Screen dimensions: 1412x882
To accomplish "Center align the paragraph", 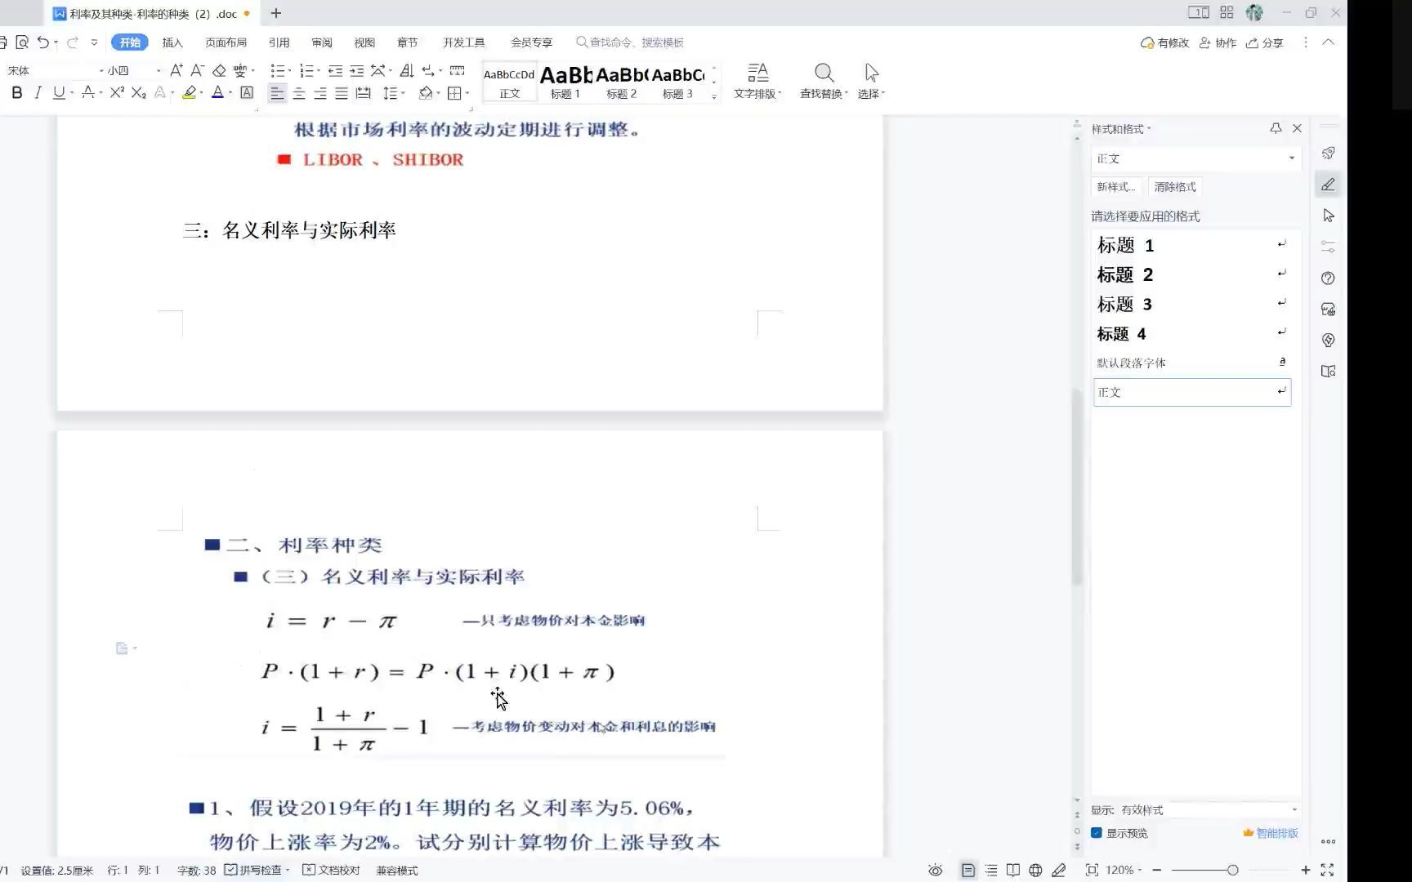I will click(x=299, y=93).
